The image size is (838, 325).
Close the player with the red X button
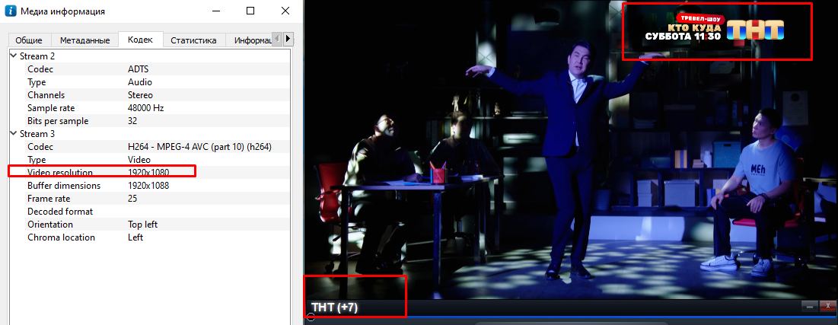coord(827,306)
